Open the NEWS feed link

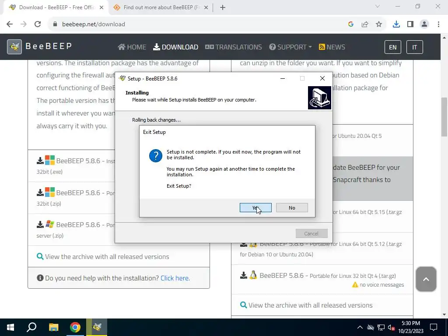[332, 47]
